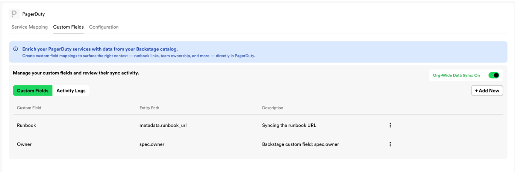Click the Create custom field mappings banner text
This screenshot has height=176, width=515.
tap(139, 56)
